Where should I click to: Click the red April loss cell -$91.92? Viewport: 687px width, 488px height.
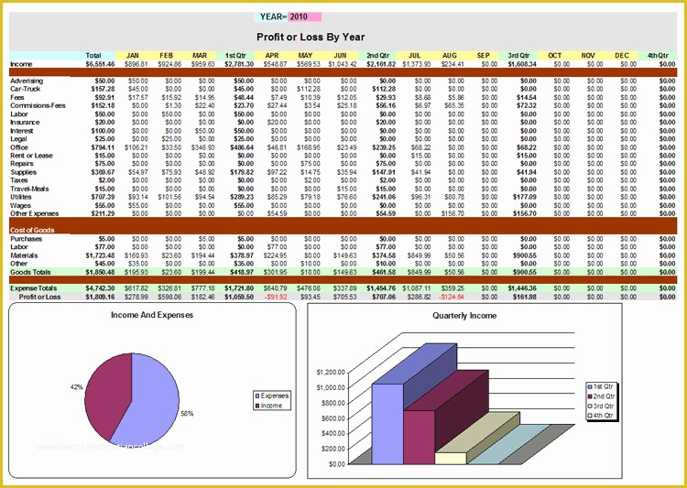[276, 297]
